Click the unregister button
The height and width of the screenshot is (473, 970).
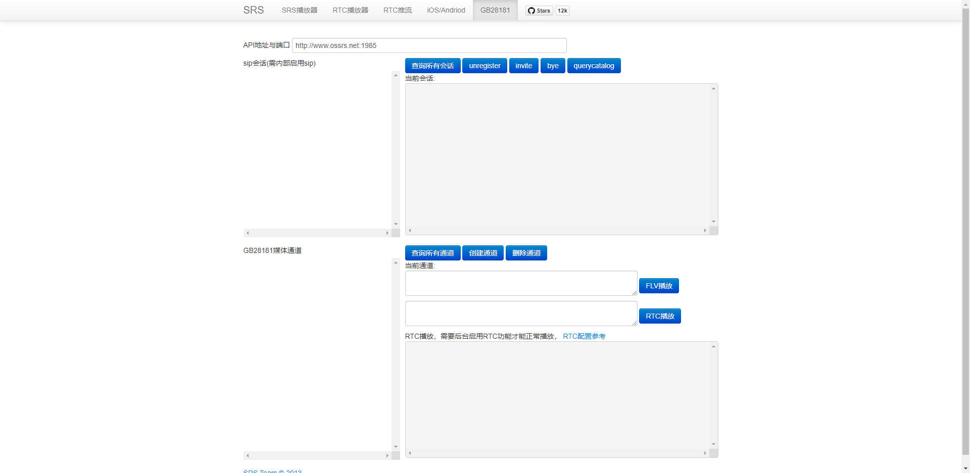(x=484, y=66)
